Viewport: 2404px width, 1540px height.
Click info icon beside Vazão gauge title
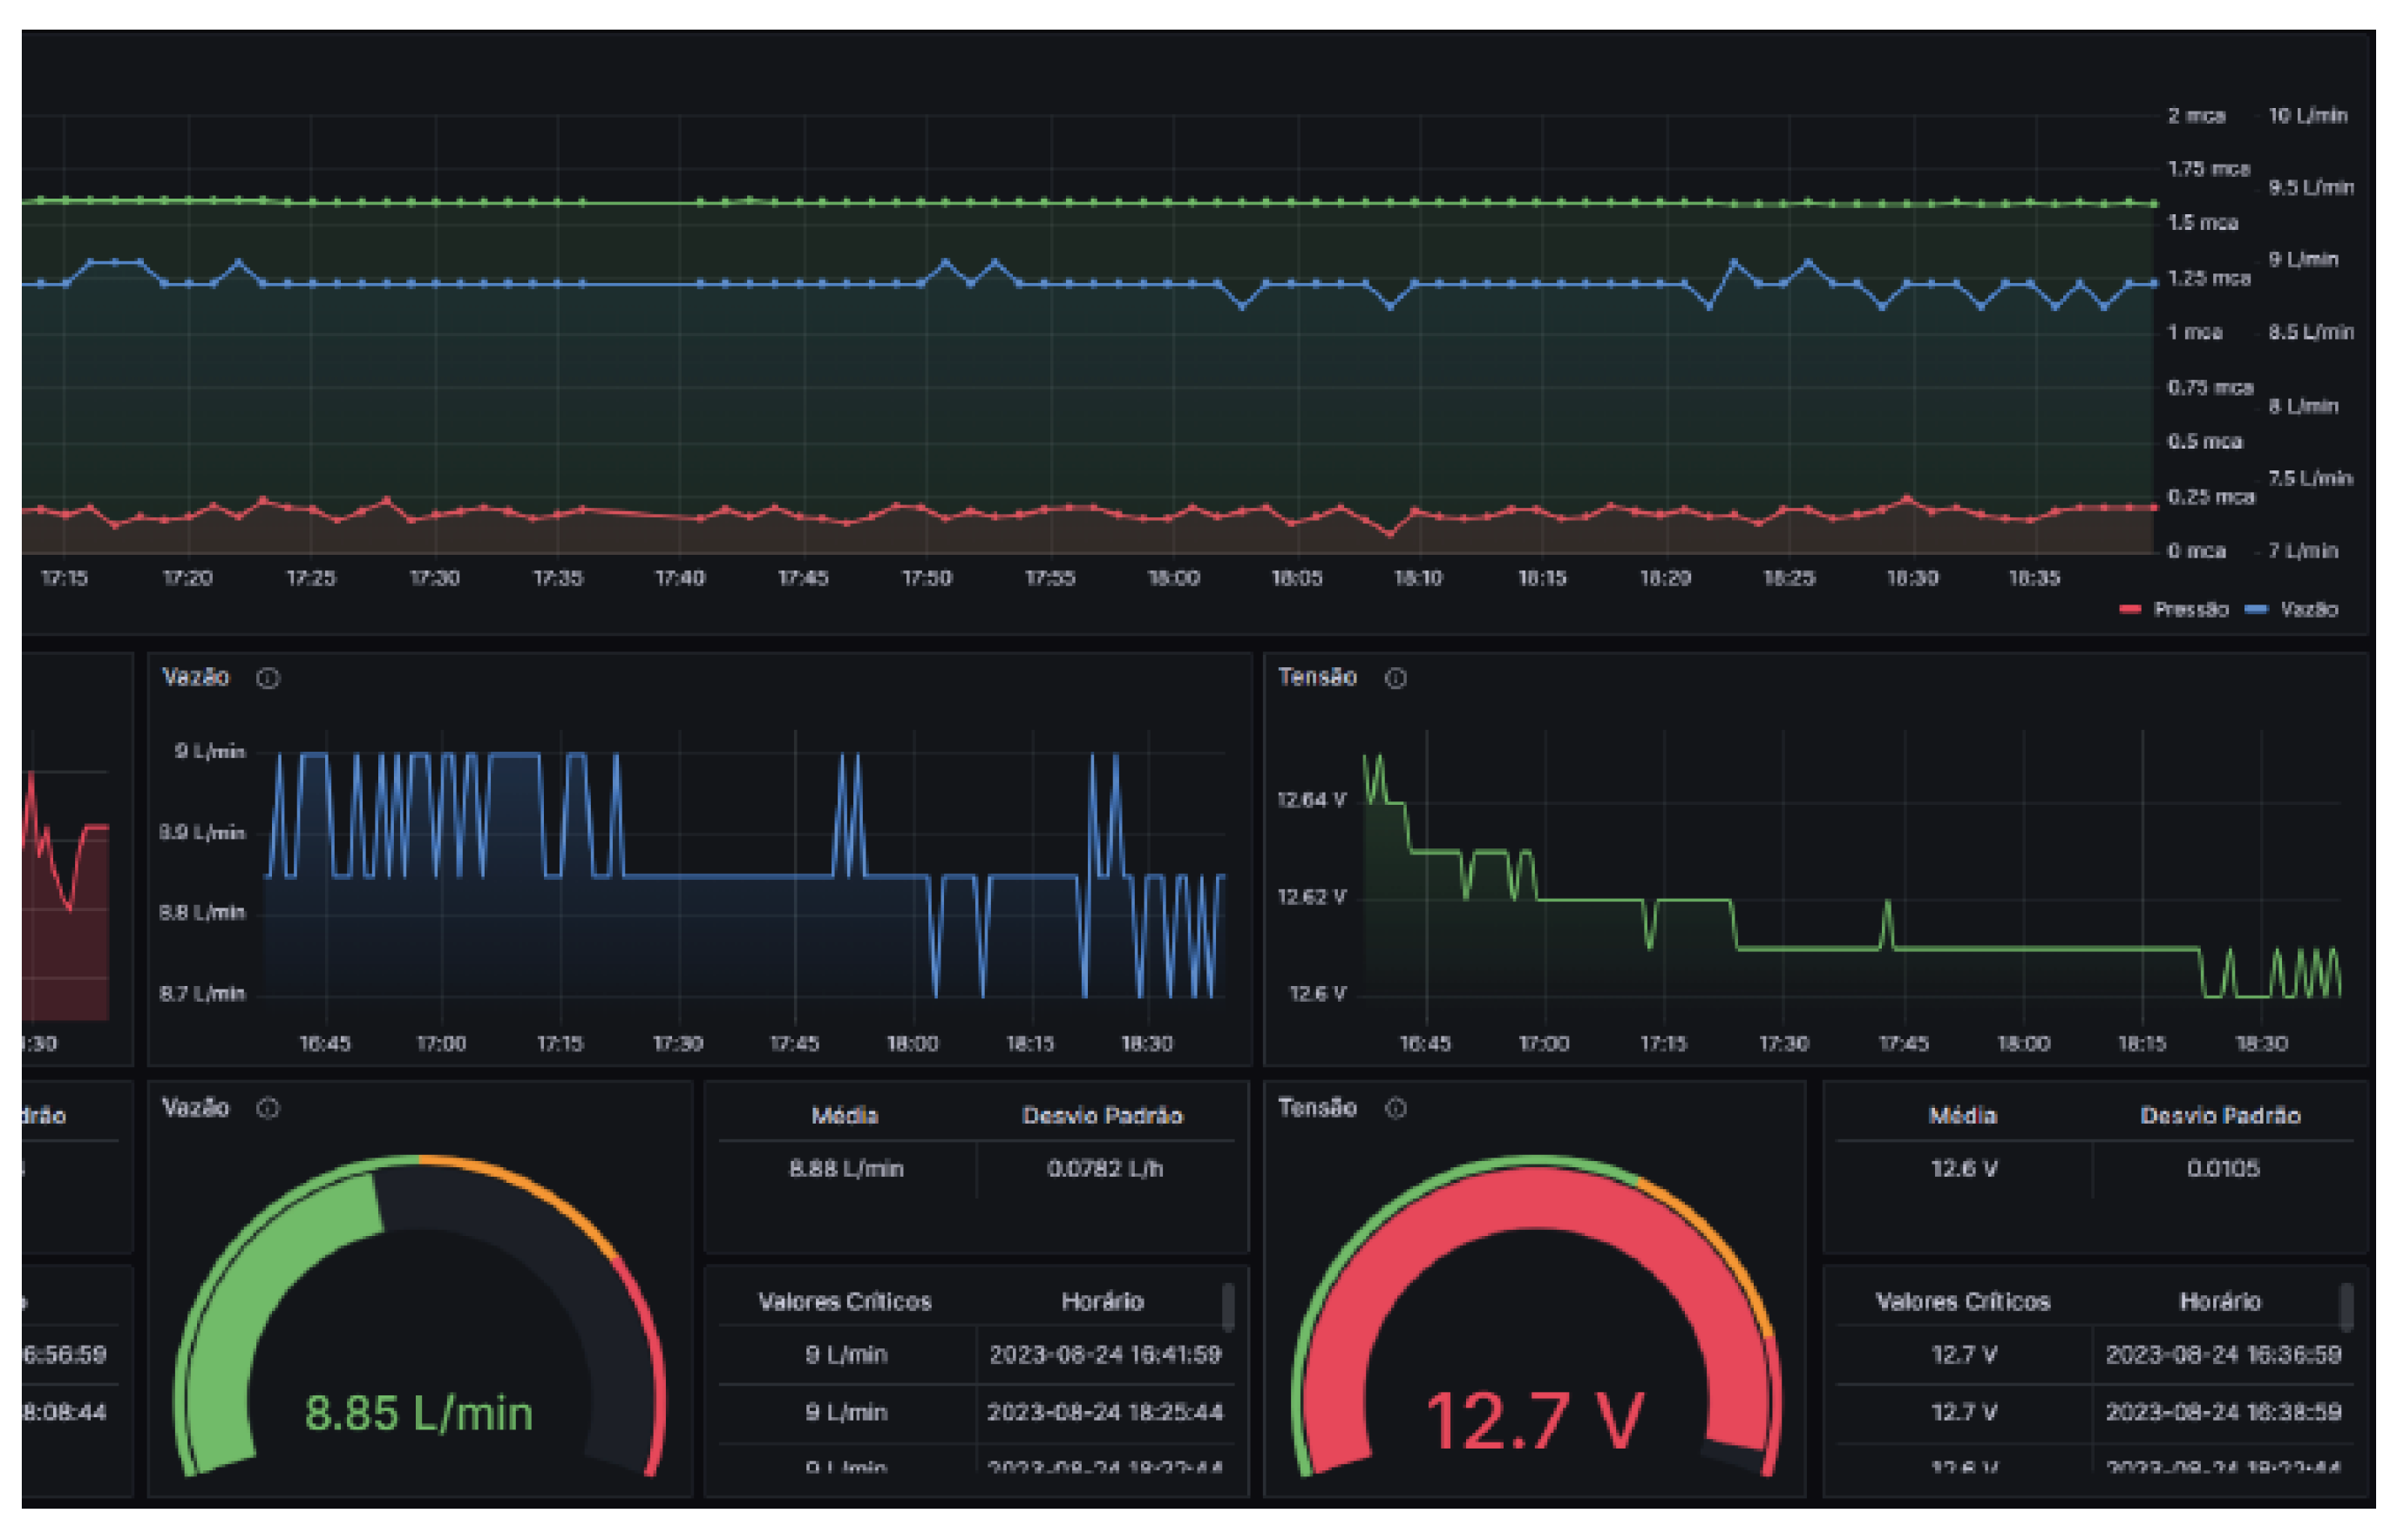coord(267,1108)
